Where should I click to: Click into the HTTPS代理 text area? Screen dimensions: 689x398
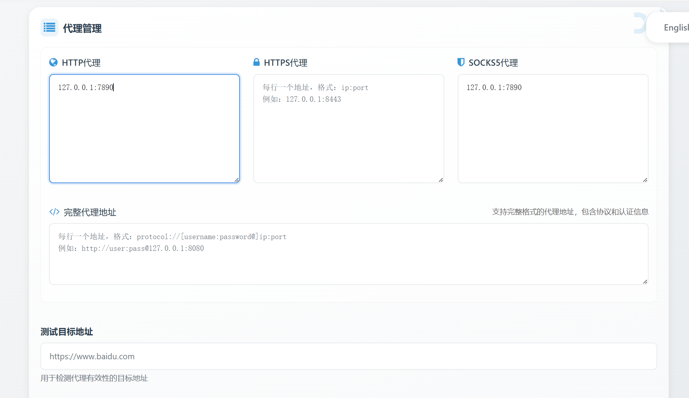(x=348, y=128)
